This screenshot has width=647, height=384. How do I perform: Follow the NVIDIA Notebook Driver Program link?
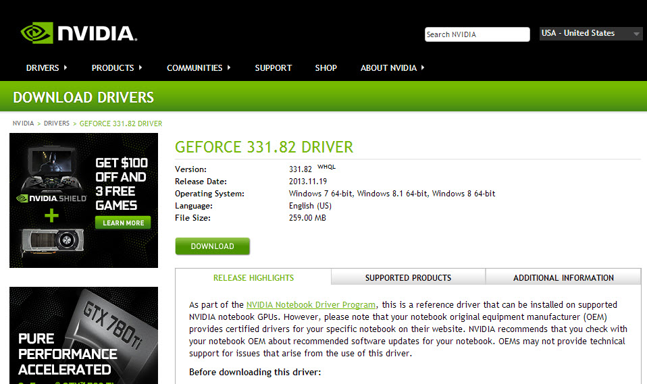(x=311, y=305)
